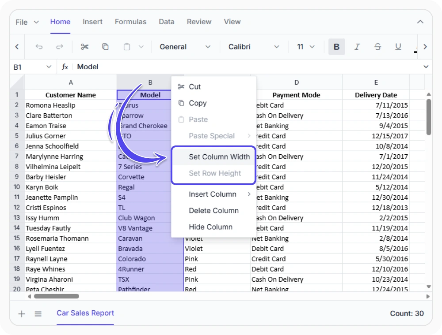This screenshot has width=442, height=335.
Task: Add a new sheet with the plus icon
Action: pos(22,314)
